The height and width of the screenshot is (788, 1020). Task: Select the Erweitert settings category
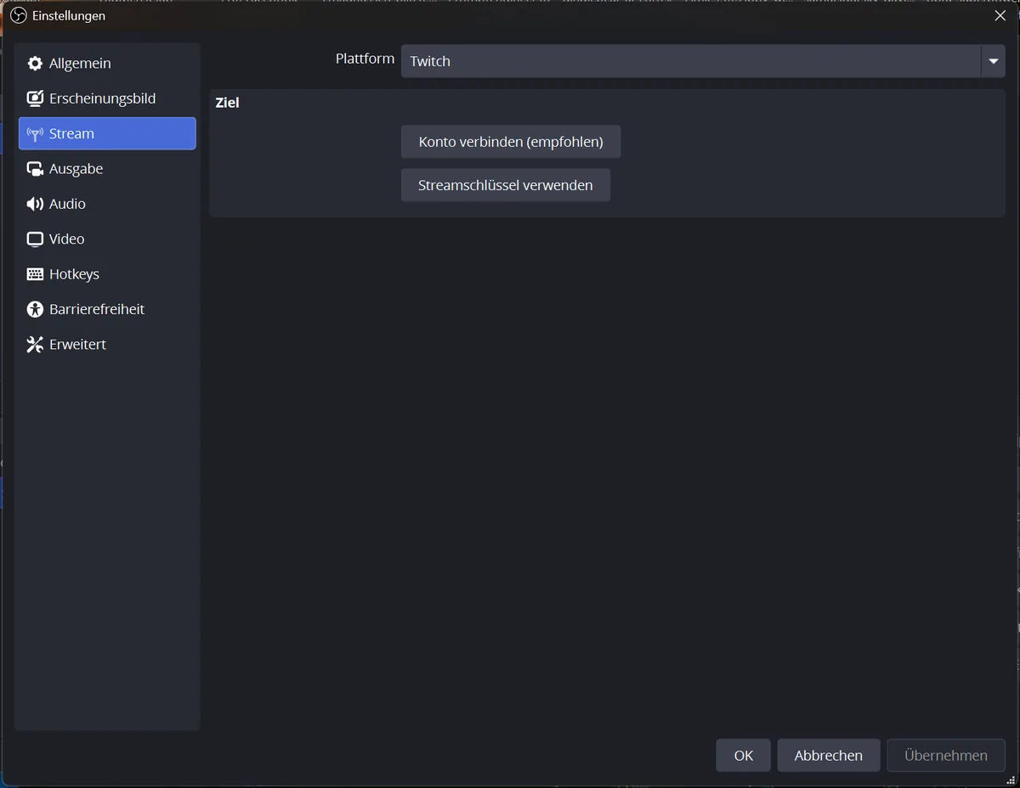pyautogui.click(x=107, y=344)
